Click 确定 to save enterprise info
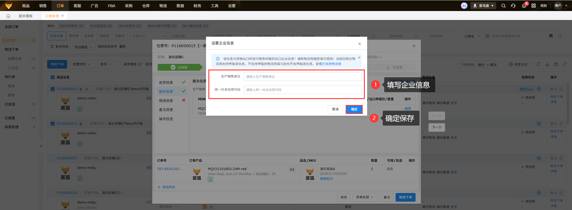This screenshot has height=210, width=572. 354,109
